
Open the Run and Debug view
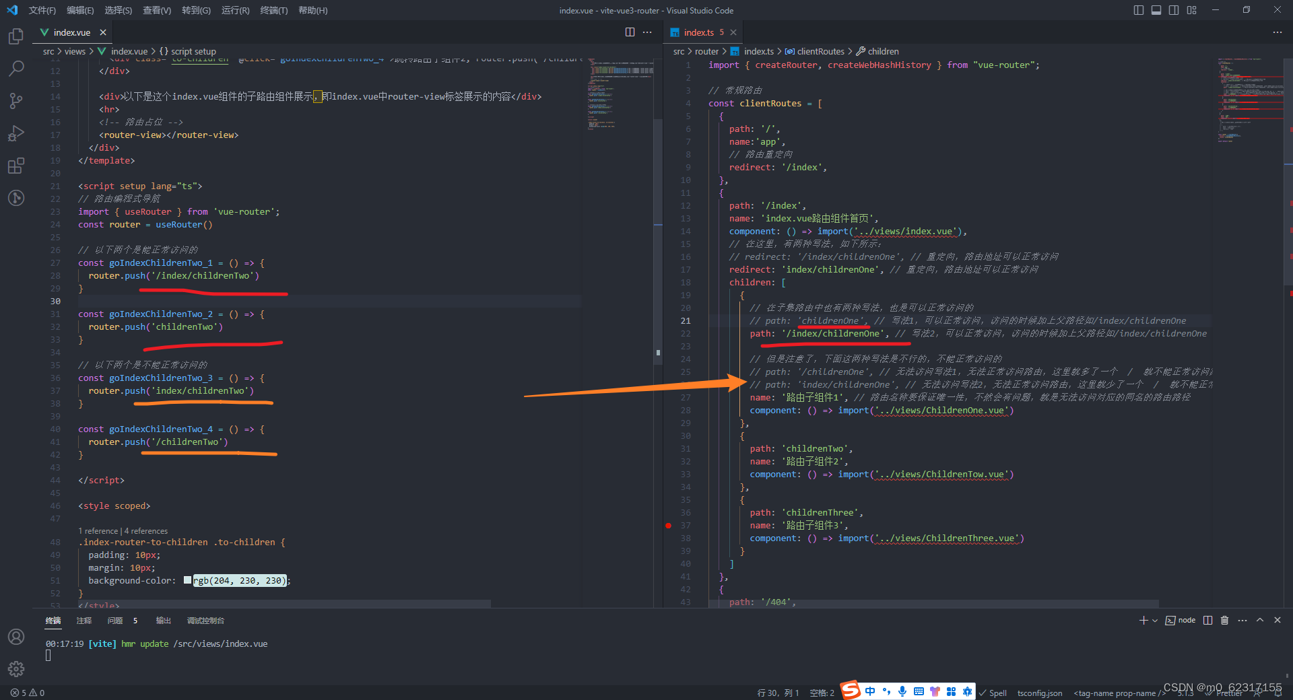[x=16, y=133]
